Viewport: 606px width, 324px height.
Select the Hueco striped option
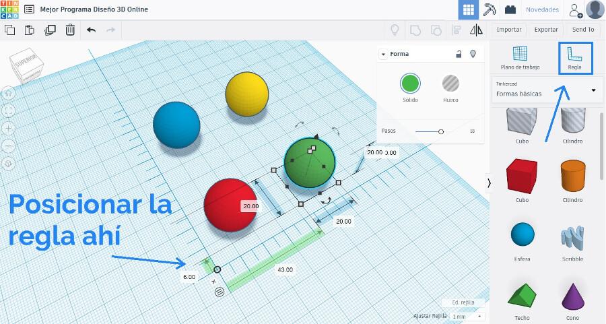click(450, 84)
